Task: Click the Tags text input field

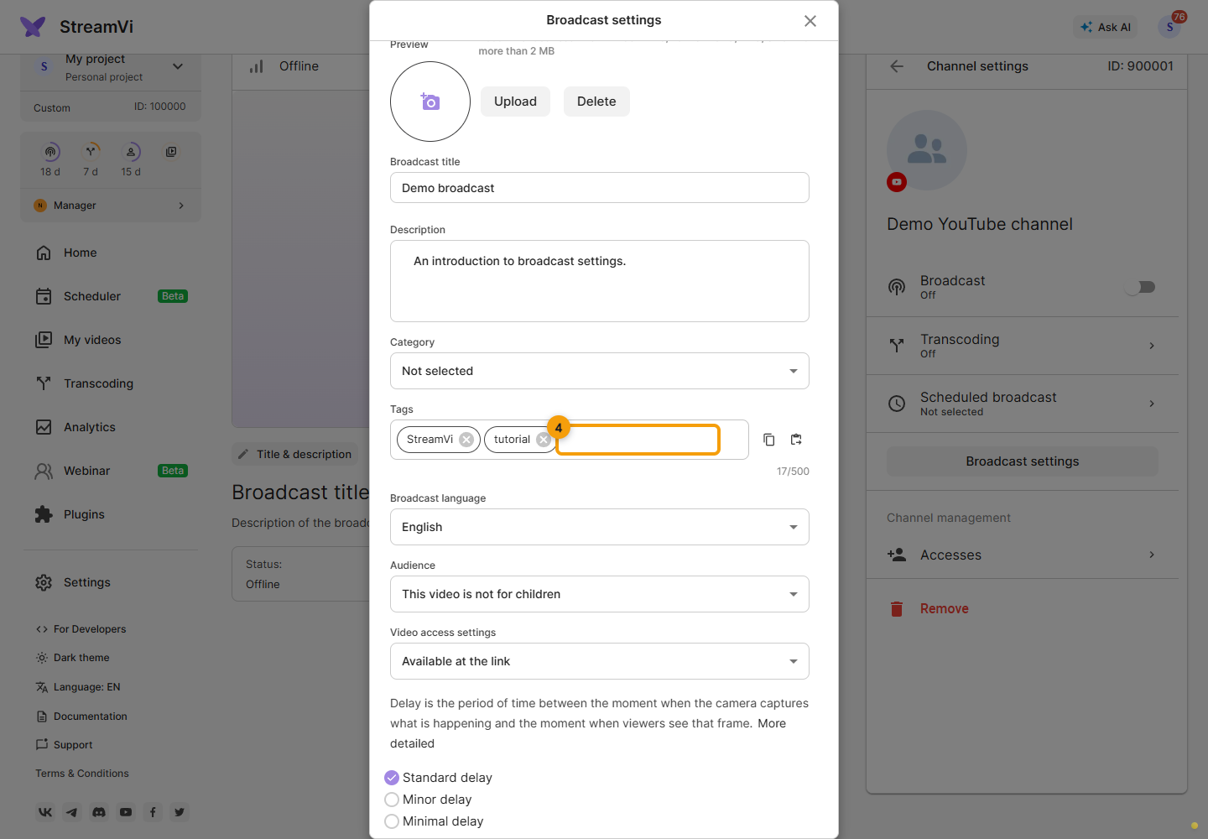Action: (638, 440)
